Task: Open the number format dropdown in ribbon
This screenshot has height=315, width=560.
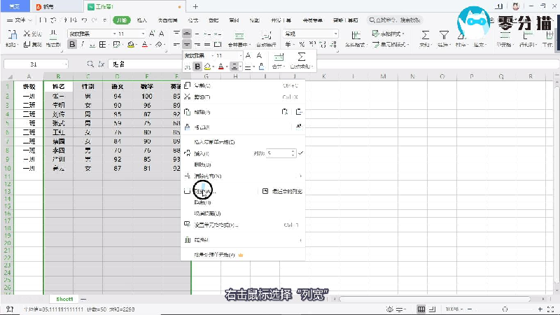Action: pyautogui.click(x=315, y=34)
